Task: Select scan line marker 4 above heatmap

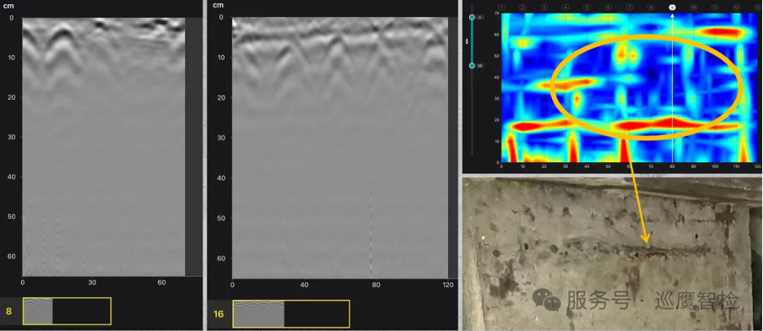Action: [x=565, y=8]
